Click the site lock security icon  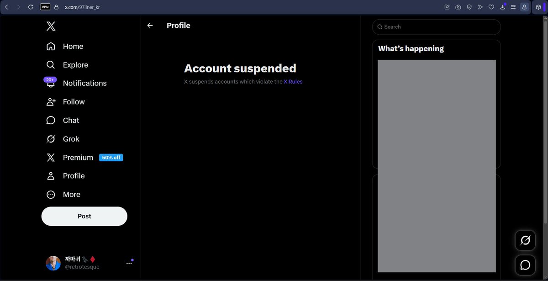click(x=57, y=7)
